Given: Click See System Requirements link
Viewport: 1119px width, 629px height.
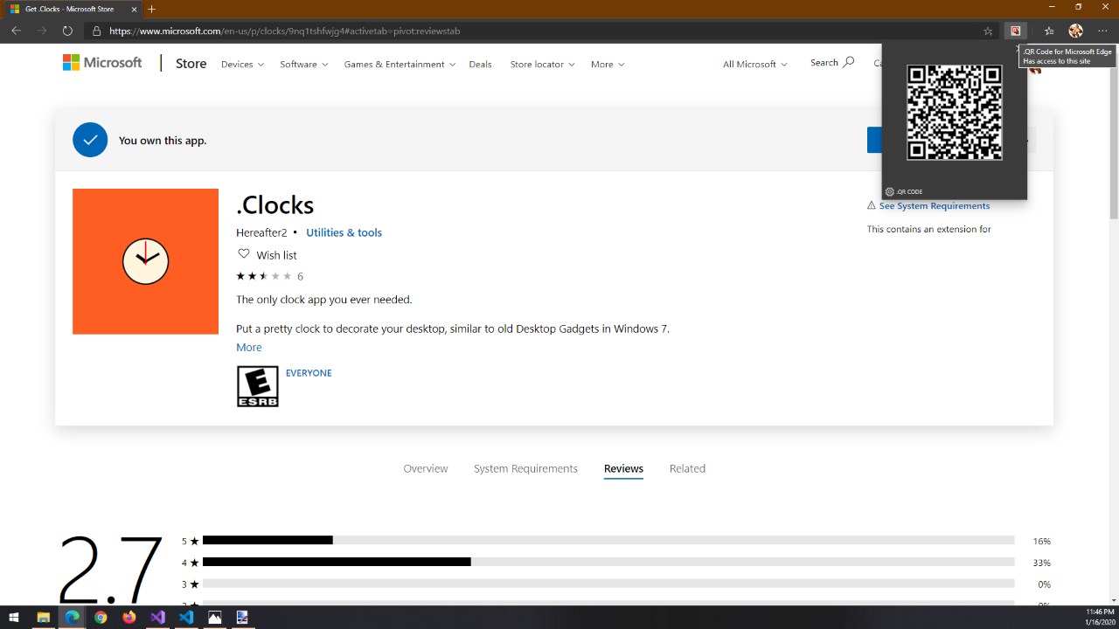Looking at the screenshot, I should tap(935, 206).
